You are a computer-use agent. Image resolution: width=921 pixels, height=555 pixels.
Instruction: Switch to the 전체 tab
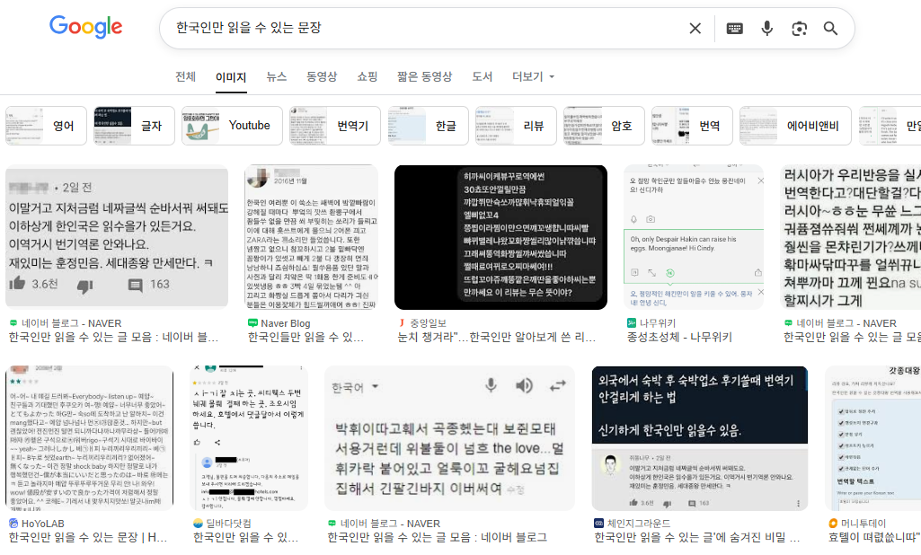tap(186, 77)
